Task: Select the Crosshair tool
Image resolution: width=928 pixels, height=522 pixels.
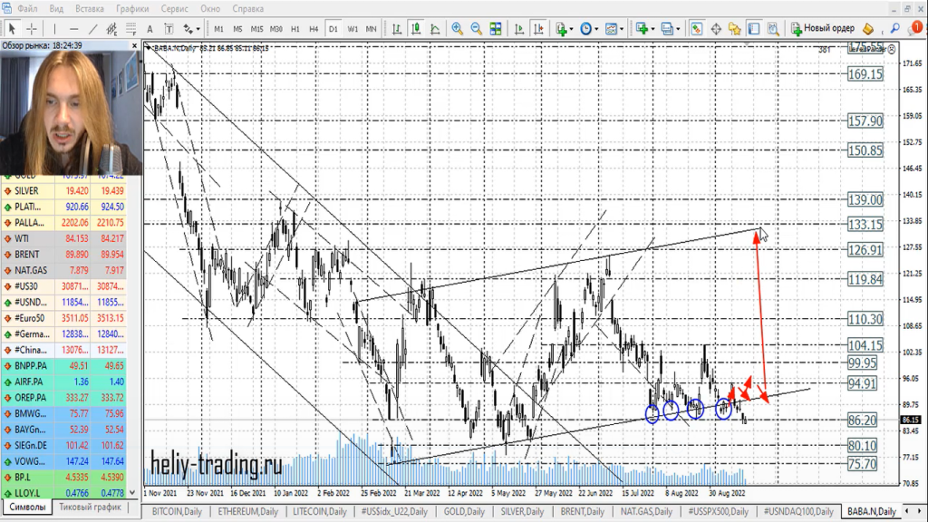Action: click(32, 29)
